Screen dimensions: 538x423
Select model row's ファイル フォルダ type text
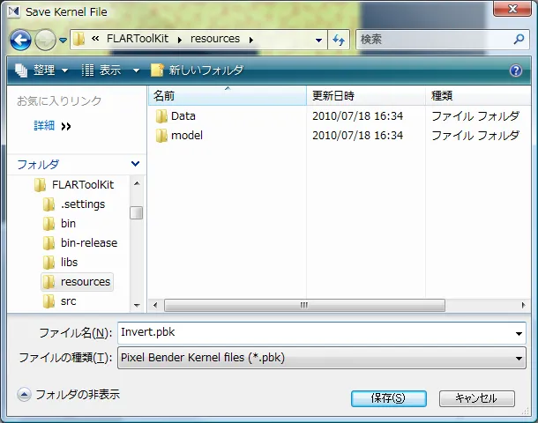pyautogui.click(x=475, y=136)
